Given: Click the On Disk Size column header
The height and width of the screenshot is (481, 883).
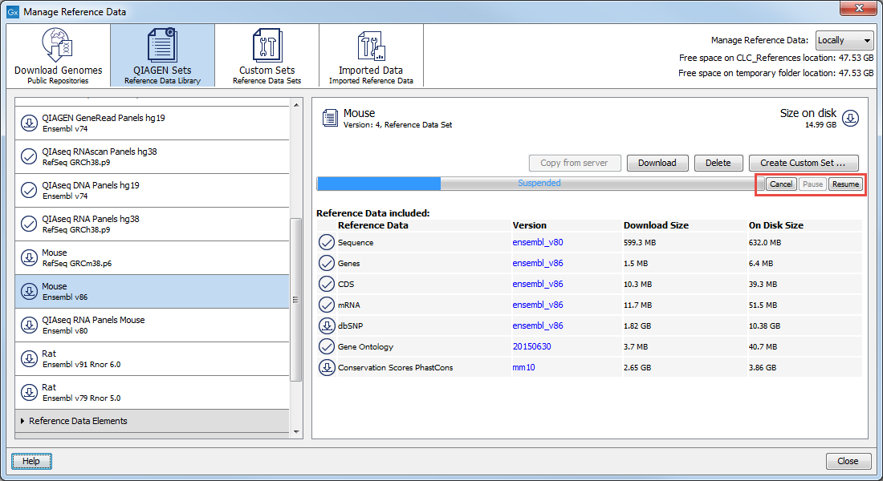Looking at the screenshot, I should 776,225.
